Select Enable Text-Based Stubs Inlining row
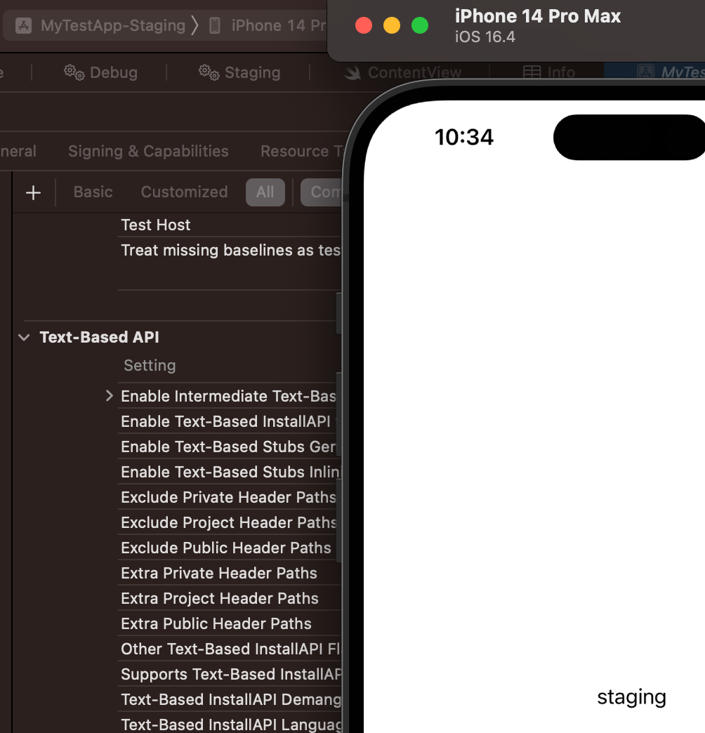The height and width of the screenshot is (733, 705). pyautogui.click(x=229, y=472)
